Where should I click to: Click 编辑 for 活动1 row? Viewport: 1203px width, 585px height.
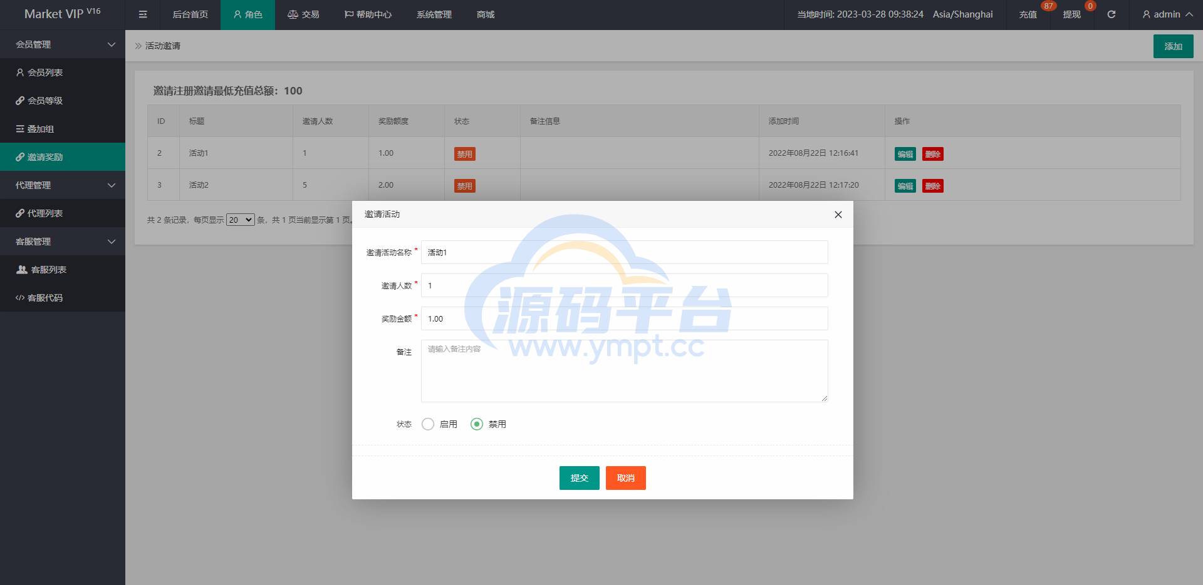pos(905,154)
